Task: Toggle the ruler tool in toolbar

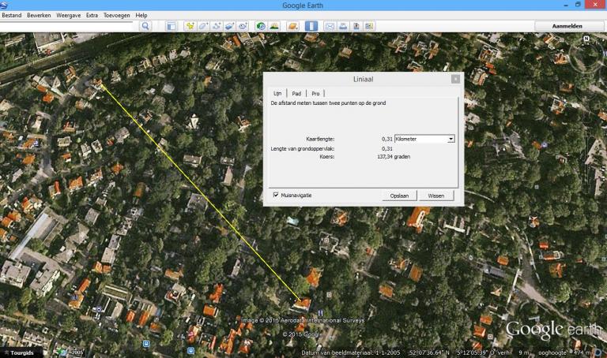Action: (311, 26)
